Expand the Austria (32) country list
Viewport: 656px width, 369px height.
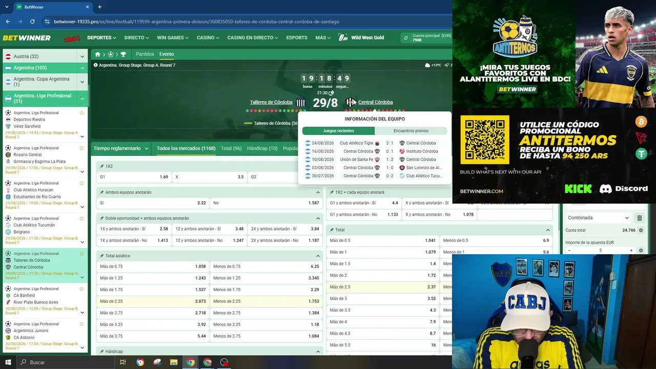pos(82,56)
